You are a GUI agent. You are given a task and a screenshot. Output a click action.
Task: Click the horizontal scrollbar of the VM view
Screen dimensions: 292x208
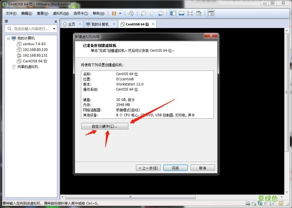click(131, 197)
